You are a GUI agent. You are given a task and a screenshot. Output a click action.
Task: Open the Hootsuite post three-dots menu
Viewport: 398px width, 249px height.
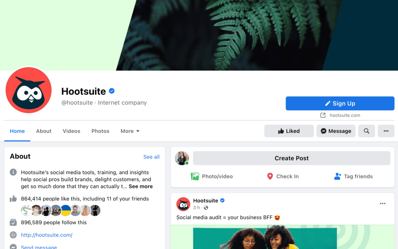(383, 204)
